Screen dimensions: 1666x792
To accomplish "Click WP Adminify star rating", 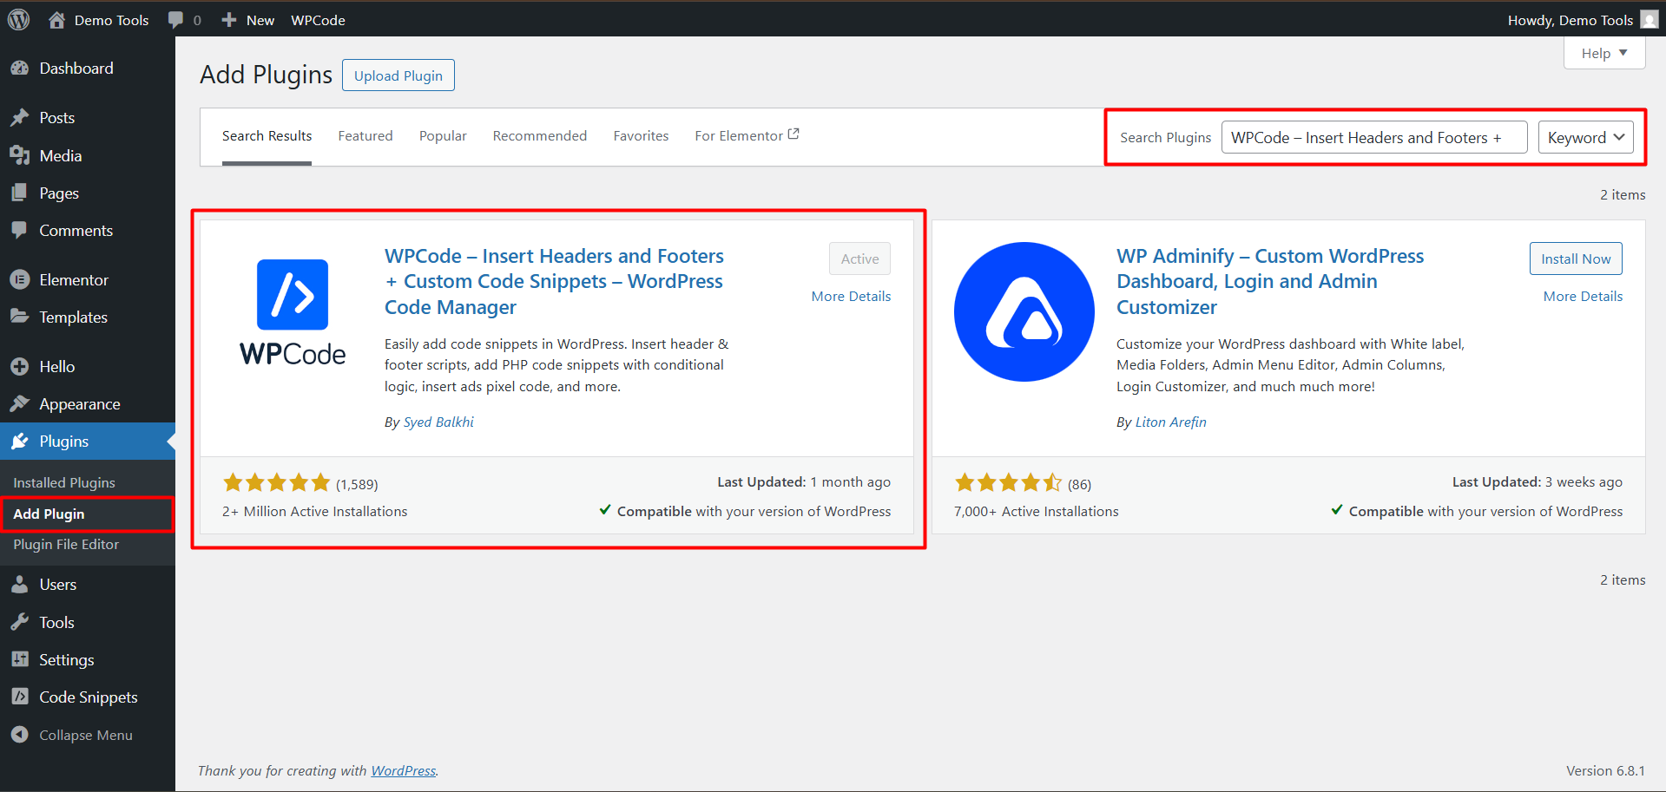I will 1008,482.
